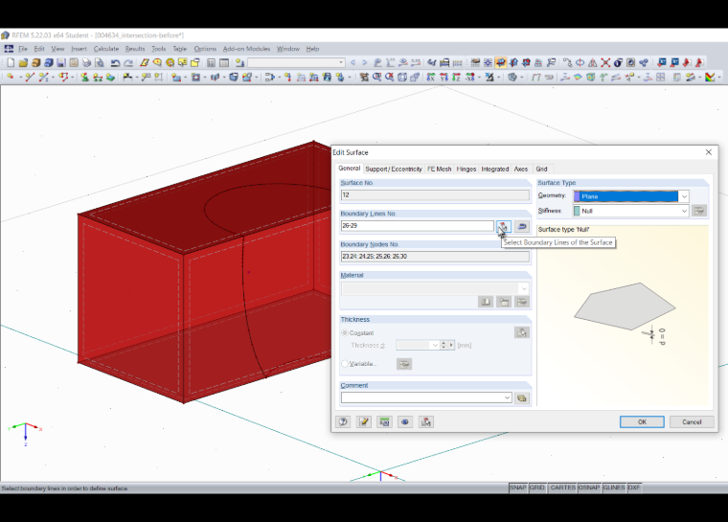The image size is (728, 522).
Task: Switch to the FE Mesh tab
Action: coord(440,169)
